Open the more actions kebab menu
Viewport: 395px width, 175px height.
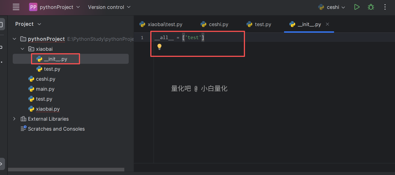click(385, 7)
